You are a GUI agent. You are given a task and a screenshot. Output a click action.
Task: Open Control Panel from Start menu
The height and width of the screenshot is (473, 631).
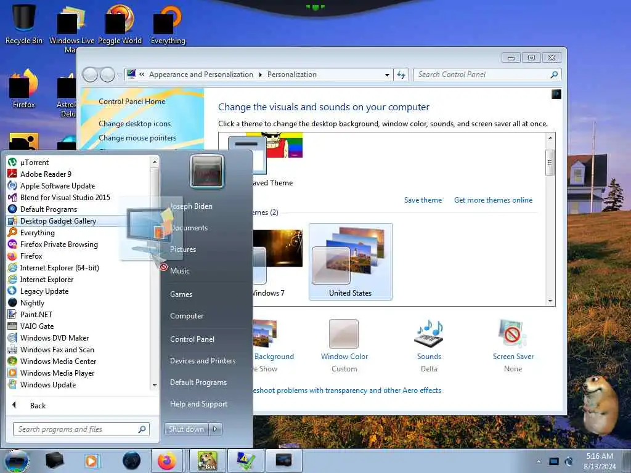pyautogui.click(x=192, y=339)
